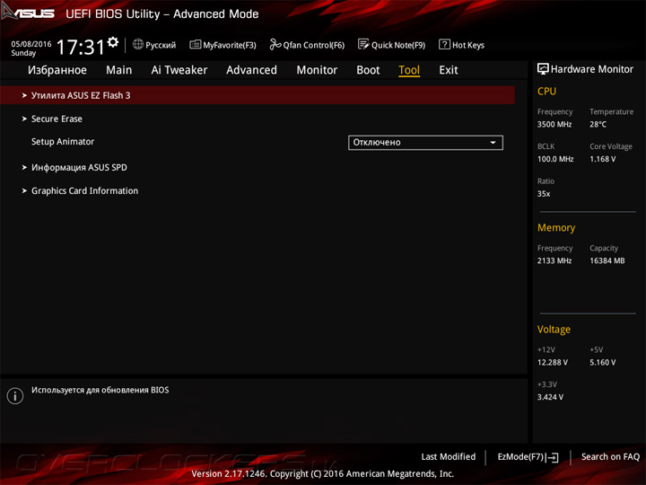
Task: Click the ASUS logo
Action: pyautogui.click(x=28, y=13)
